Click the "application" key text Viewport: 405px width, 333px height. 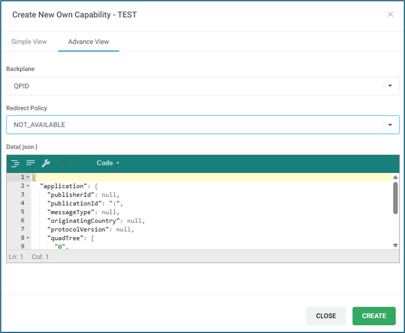64,186
